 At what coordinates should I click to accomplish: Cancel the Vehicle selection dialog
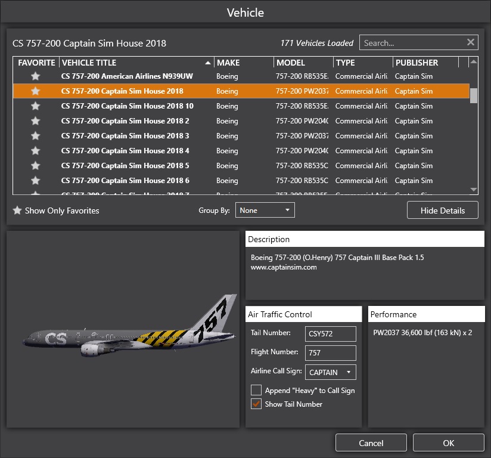tap(371, 442)
